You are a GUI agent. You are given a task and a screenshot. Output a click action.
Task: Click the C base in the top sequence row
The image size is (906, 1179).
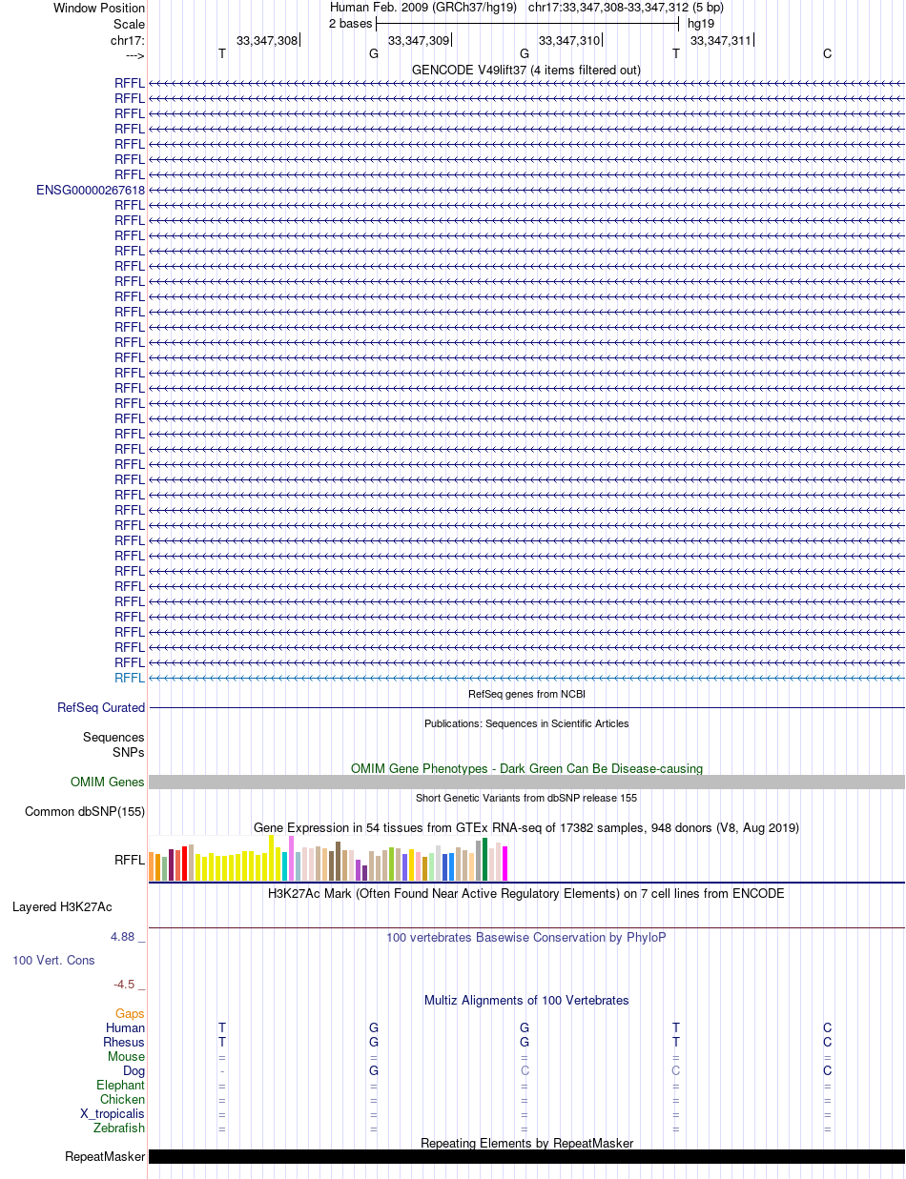(x=827, y=54)
